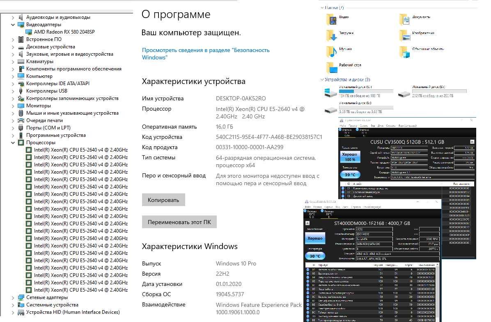The width and height of the screenshot is (491, 322).
Task: Select the Локальный диск (C:) drive icon
Action: (330, 93)
